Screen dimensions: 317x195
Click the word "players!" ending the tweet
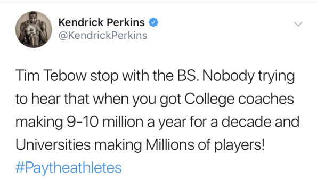pos(239,145)
